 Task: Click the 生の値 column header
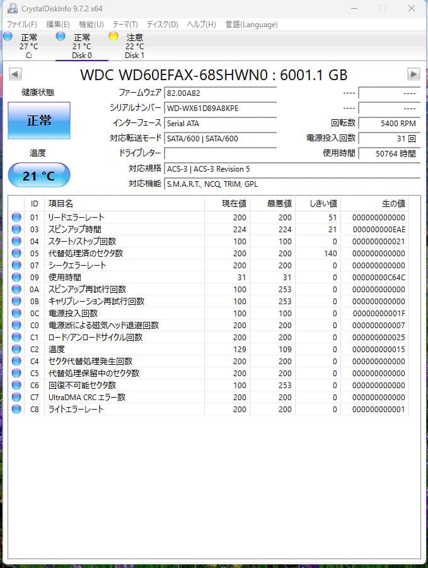tap(374, 204)
